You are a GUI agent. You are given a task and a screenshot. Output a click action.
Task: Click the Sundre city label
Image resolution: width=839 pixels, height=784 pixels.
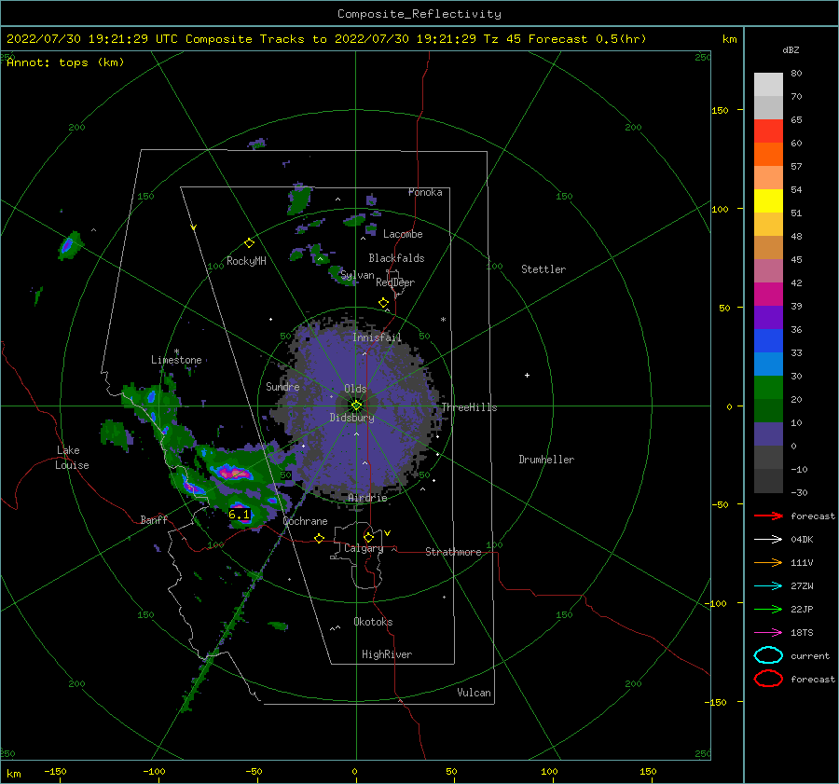[282, 386]
